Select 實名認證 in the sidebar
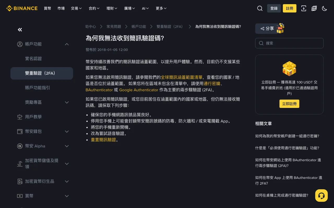 (x=42, y=59)
